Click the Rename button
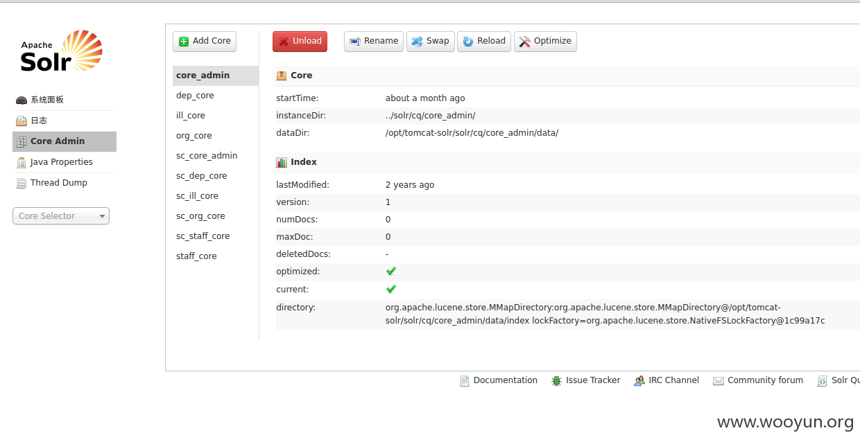The image size is (860, 442). tap(374, 42)
